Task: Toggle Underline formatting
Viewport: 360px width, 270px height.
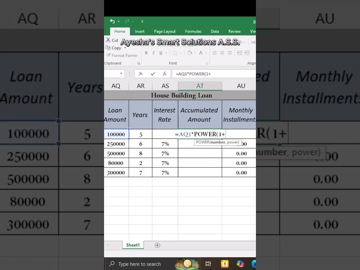Action: coord(161,53)
